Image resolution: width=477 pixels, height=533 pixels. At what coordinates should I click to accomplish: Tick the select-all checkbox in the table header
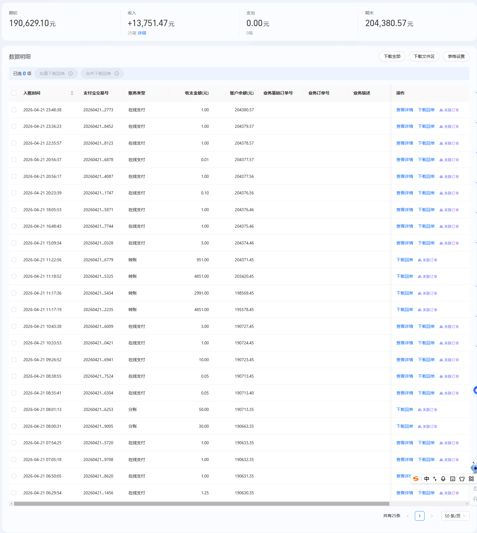pyautogui.click(x=14, y=93)
